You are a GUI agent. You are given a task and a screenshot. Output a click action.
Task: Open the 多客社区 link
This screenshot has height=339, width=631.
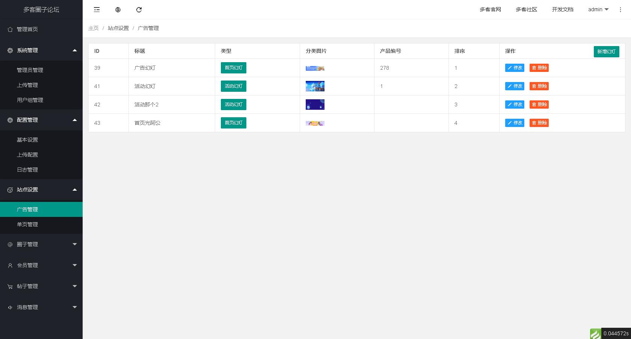click(526, 10)
